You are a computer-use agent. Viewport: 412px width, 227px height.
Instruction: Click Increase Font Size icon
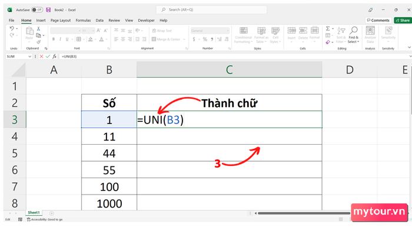pos(98,31)
